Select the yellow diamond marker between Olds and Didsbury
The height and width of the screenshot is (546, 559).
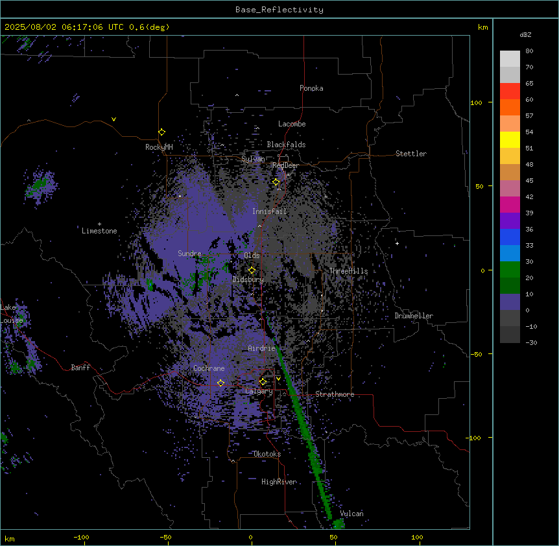point(252,270)
